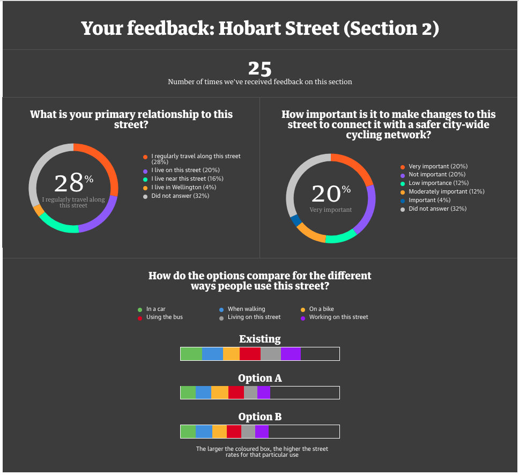This screenshot has width=519, height=475.
Task: Click the 'I live in Wellington' legend dot
Action: pyautogui.click(x=145, y=188)
